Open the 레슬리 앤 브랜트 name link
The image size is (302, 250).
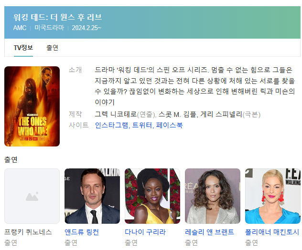point(209,232)
